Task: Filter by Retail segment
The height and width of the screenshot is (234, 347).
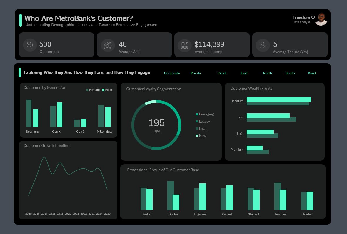Action: 222,73
